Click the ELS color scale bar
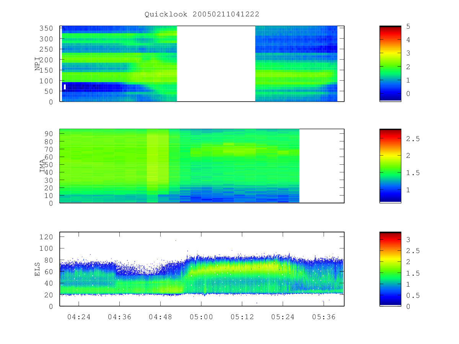The image size is (459, 344). 390,269
